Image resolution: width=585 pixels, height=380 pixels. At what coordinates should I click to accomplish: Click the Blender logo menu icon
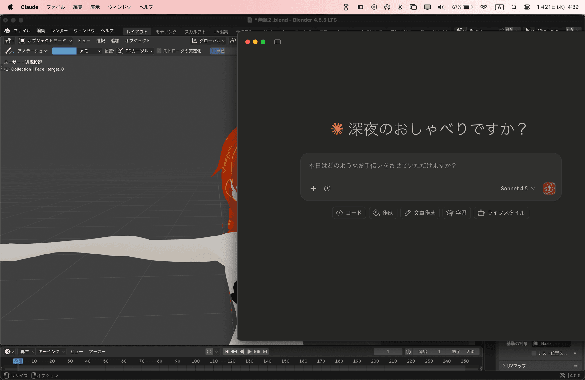point(7,30)
